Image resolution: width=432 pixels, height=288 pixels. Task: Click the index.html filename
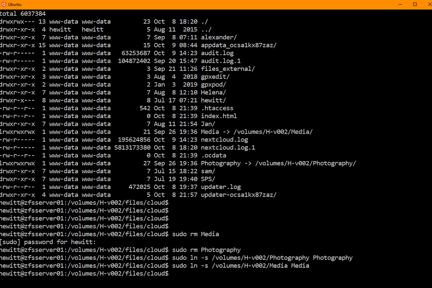click(219, 116)
